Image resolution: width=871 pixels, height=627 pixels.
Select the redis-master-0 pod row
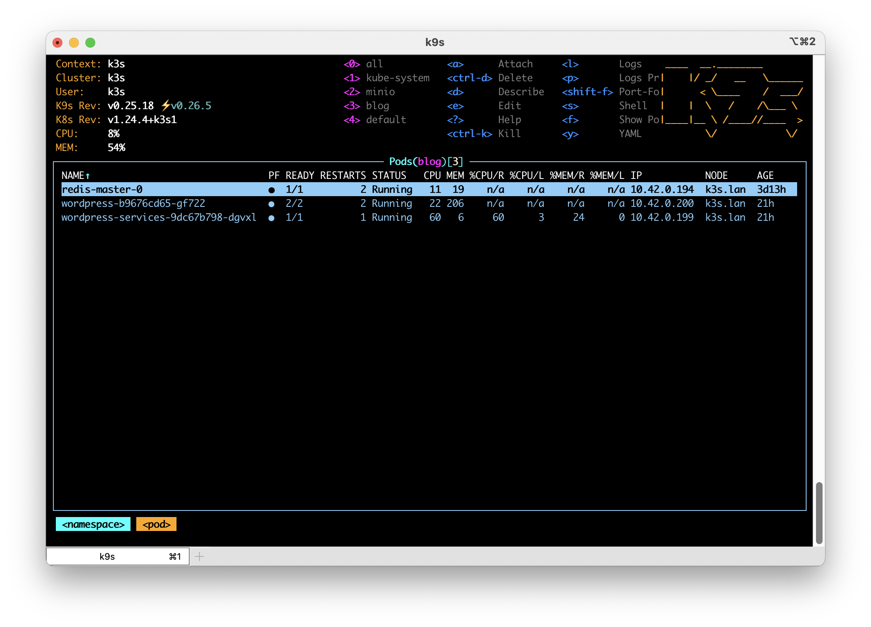[429, 189]
